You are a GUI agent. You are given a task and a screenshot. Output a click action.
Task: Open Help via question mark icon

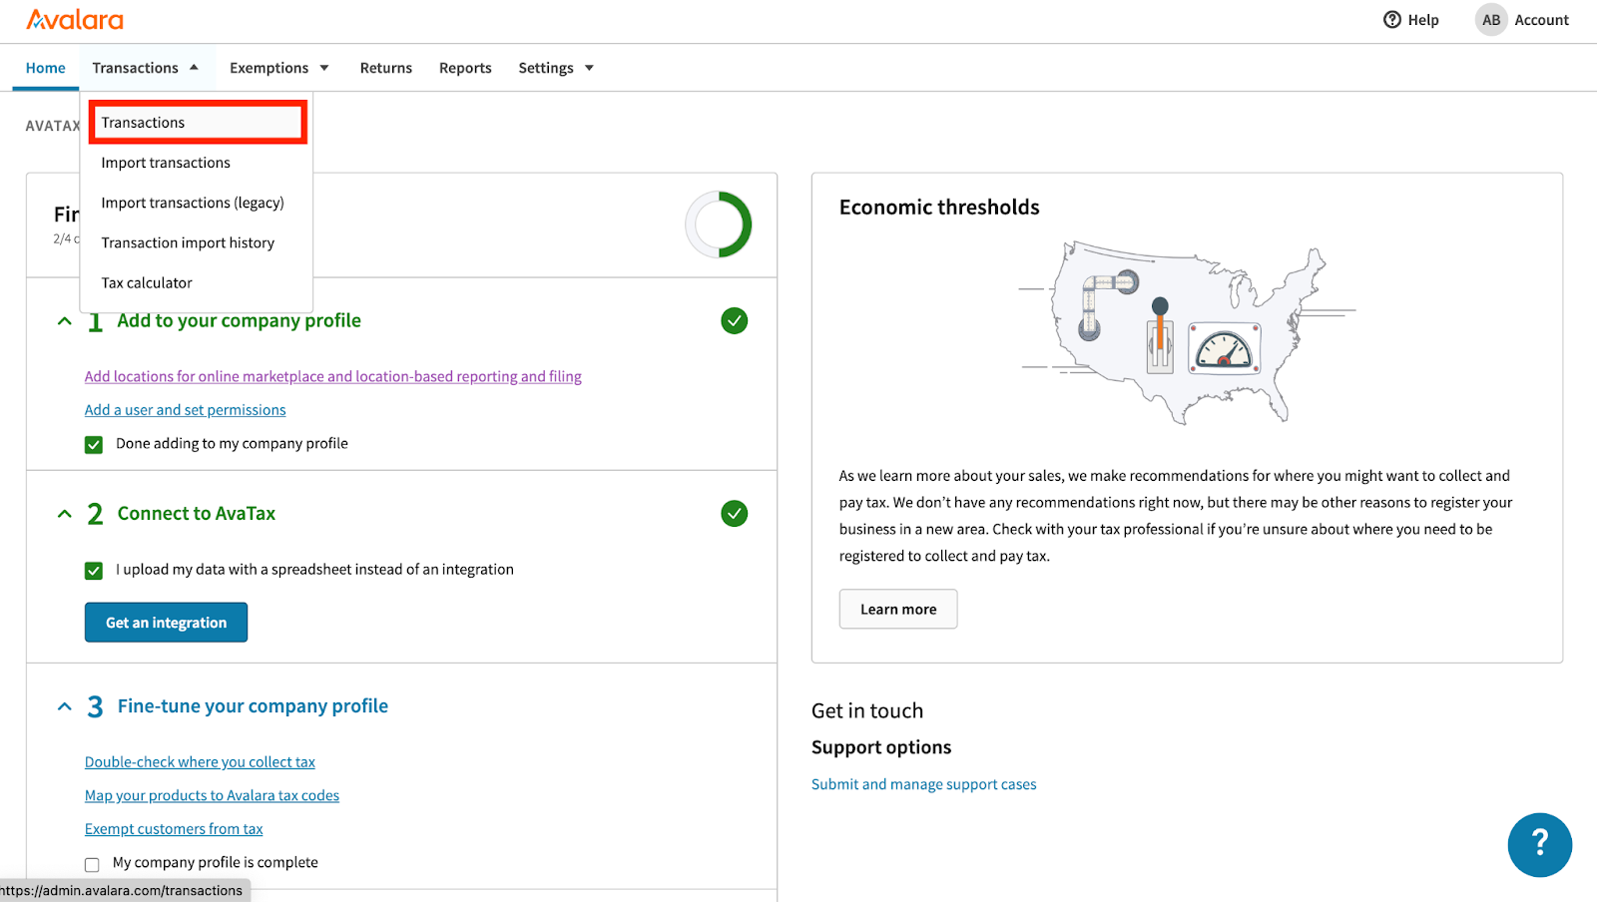coord(1391,20)
